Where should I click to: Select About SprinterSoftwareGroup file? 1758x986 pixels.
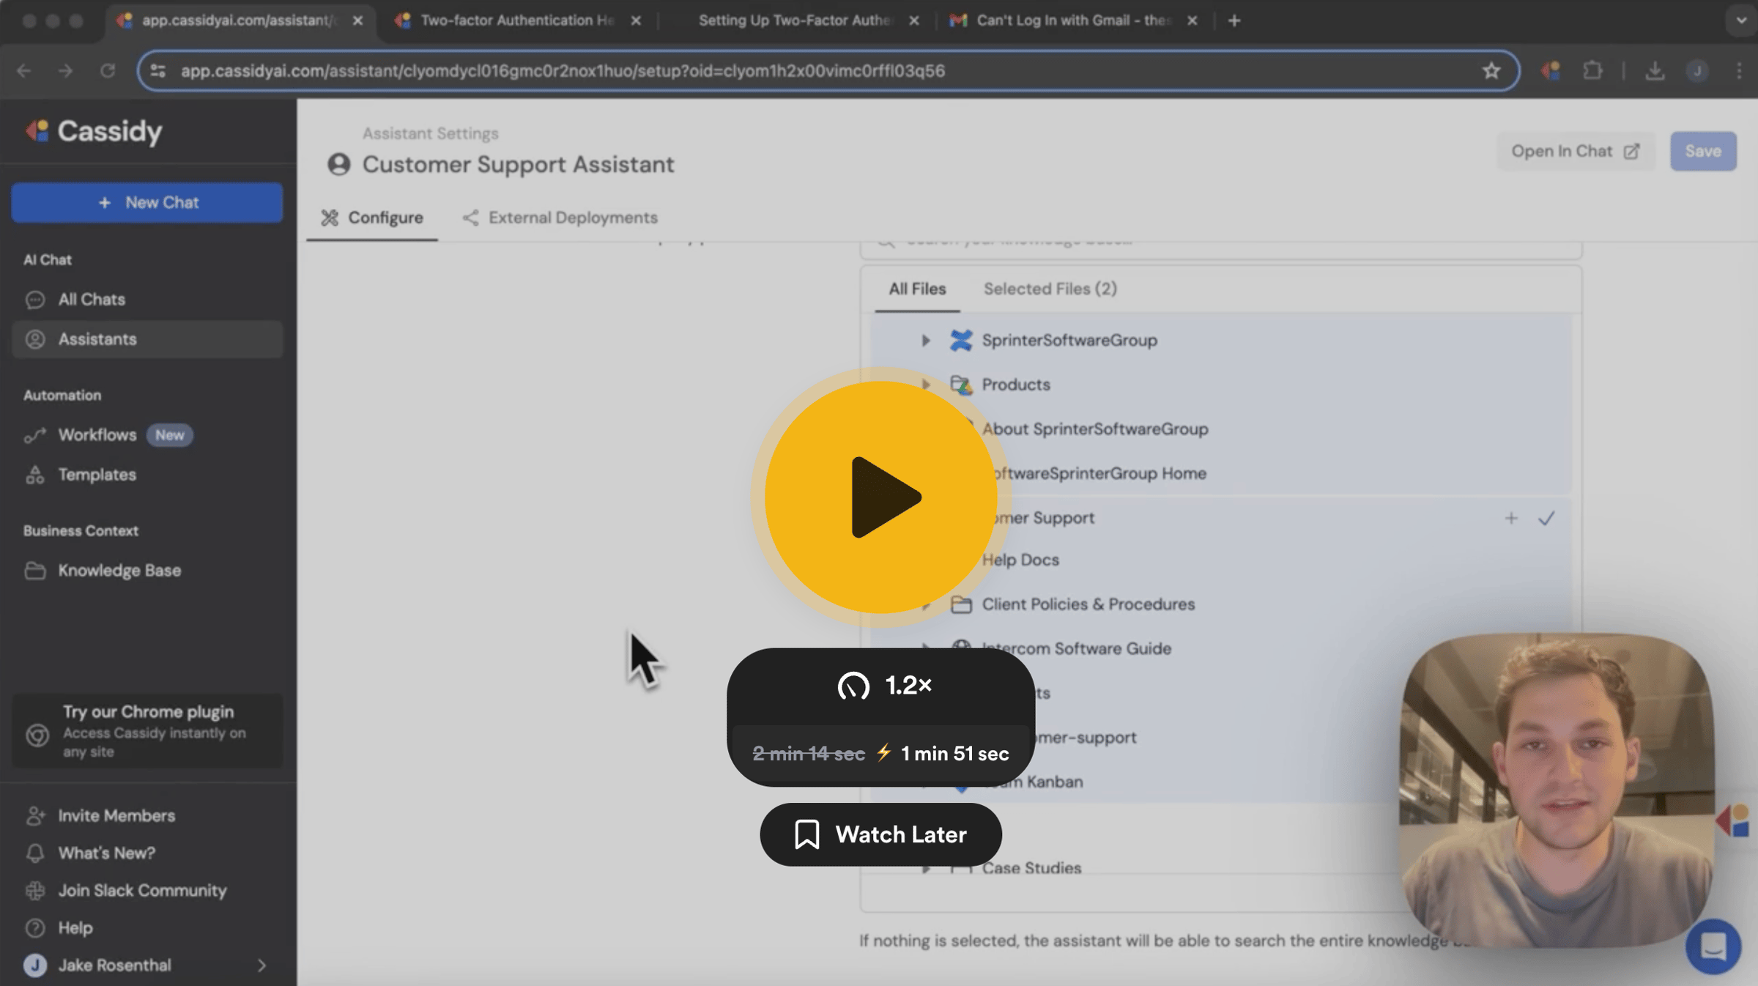pos(1094,429)
